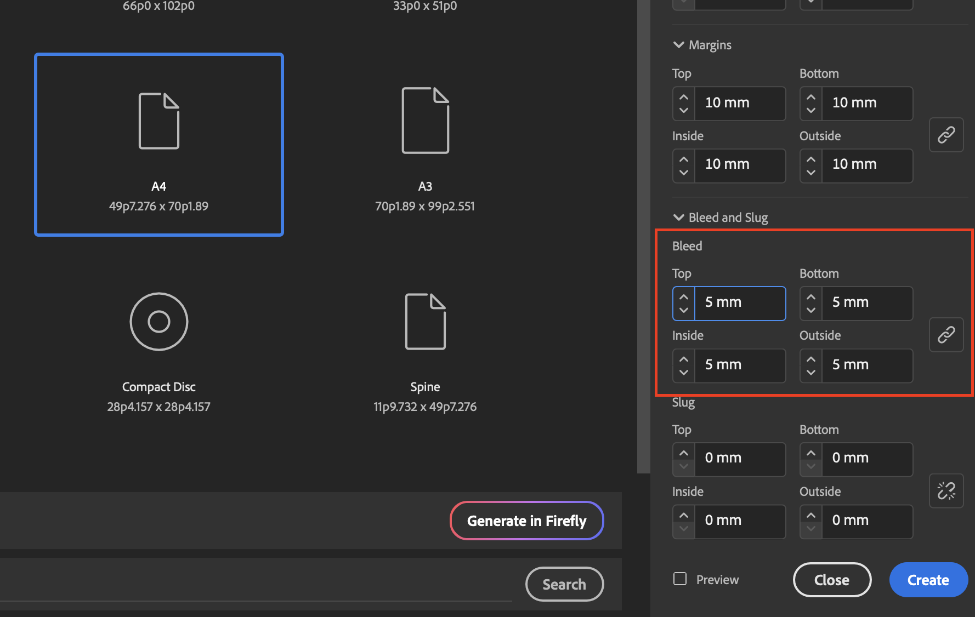
Task: Increase Bleed Top with up arrow
Action: pos(684,297)
